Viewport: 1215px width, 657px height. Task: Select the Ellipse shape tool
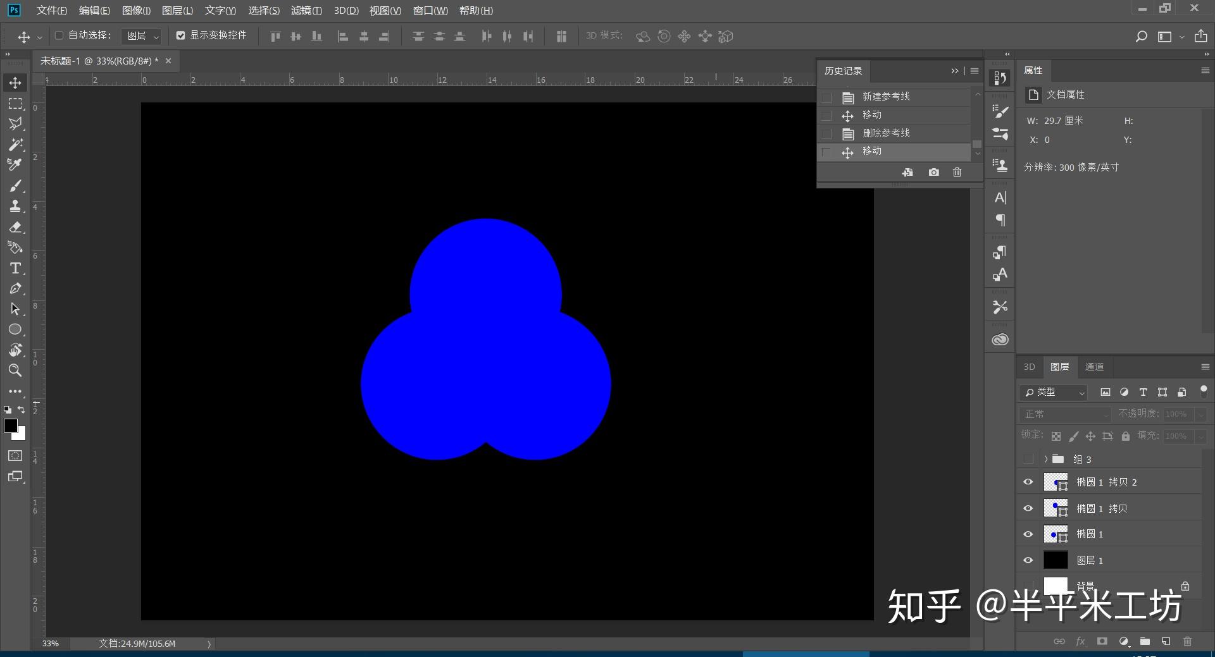click(15, 329)
